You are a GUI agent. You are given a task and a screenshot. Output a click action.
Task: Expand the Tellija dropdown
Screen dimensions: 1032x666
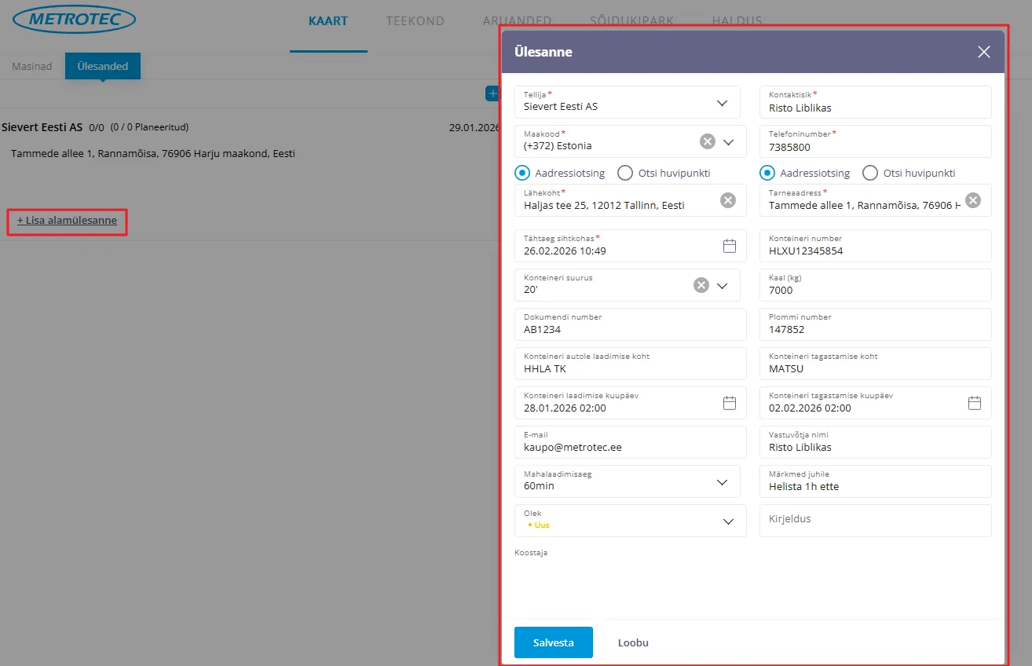pyautogui.click(x=722, y=103)
